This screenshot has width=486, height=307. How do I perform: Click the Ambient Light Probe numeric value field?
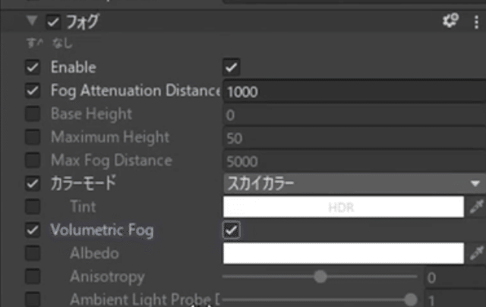(x=456, y=299)
